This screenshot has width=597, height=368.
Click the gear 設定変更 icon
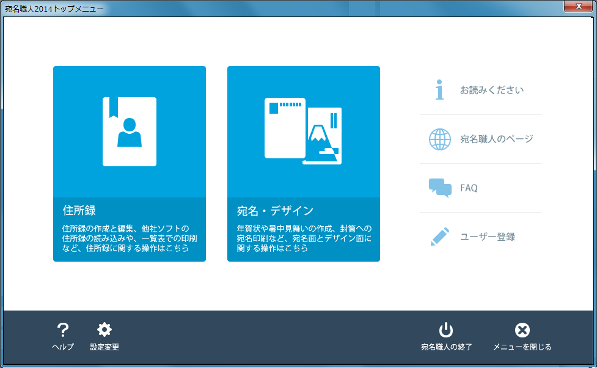pos(104,330)
